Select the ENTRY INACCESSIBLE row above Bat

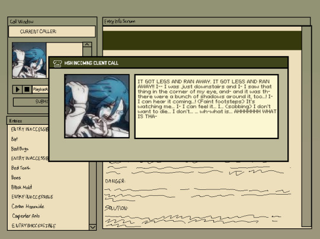point(30,129)
